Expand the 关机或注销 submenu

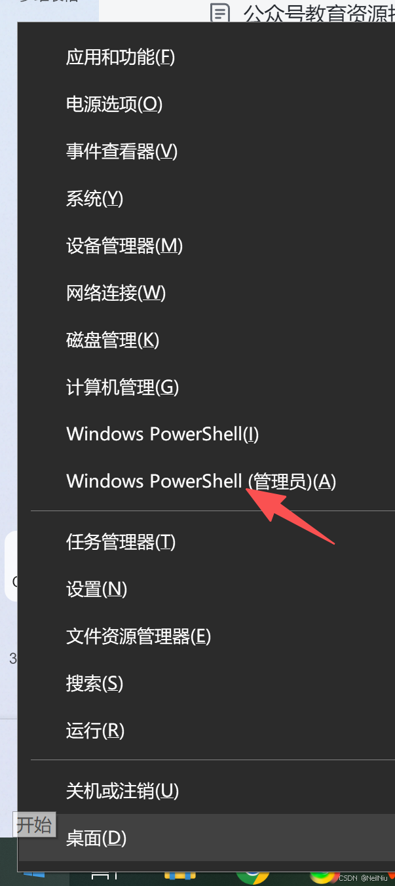tap(206, 791)
